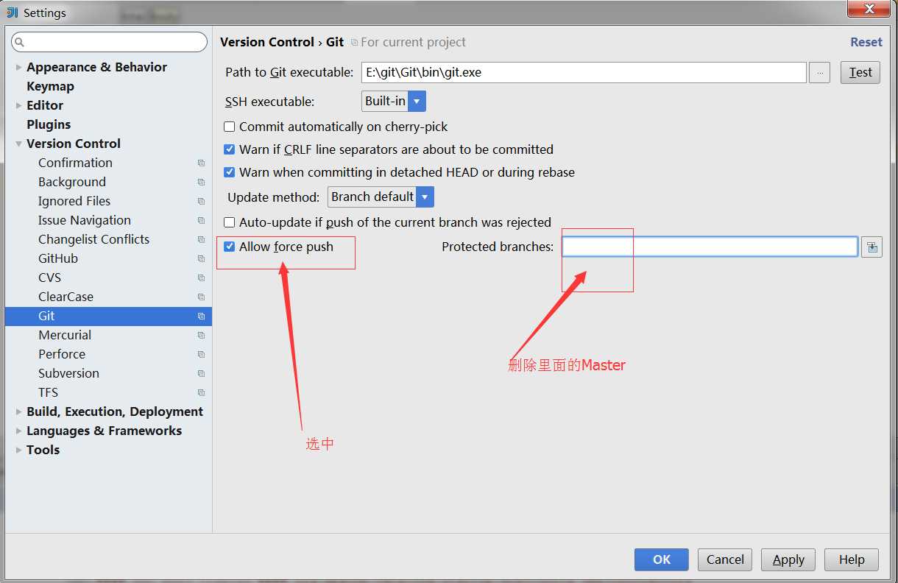Image resolution: width=898 pixels, height=583 pixels.
Task: Open the CVS settings page
Action: pos(49,278)
